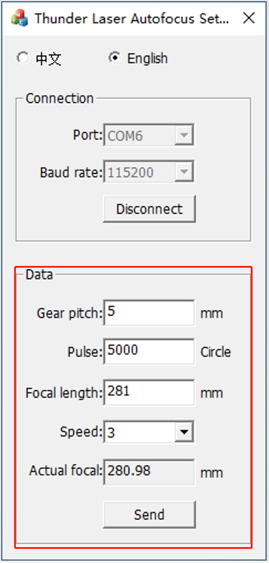Click the Actual focal read-only field
Image resolution: width=269 pixels, height=563 pixels.
tap(149, 472)
